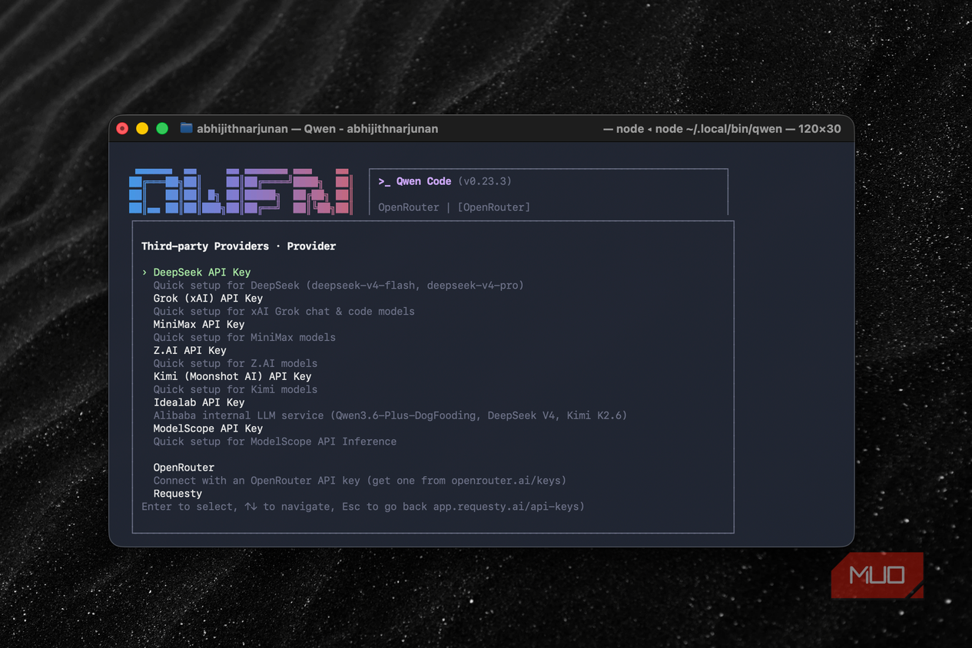Click 'Quick setup for ModelScope API Inference'
The image size is (972, 648).
point(275,441)
